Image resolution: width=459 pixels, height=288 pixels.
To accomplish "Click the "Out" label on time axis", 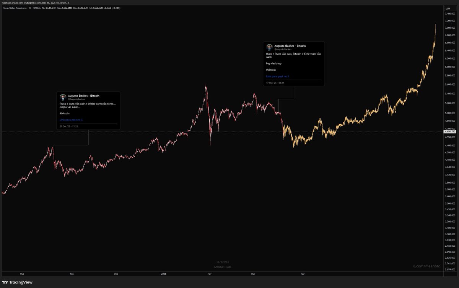I will click(x=22, y=274).
